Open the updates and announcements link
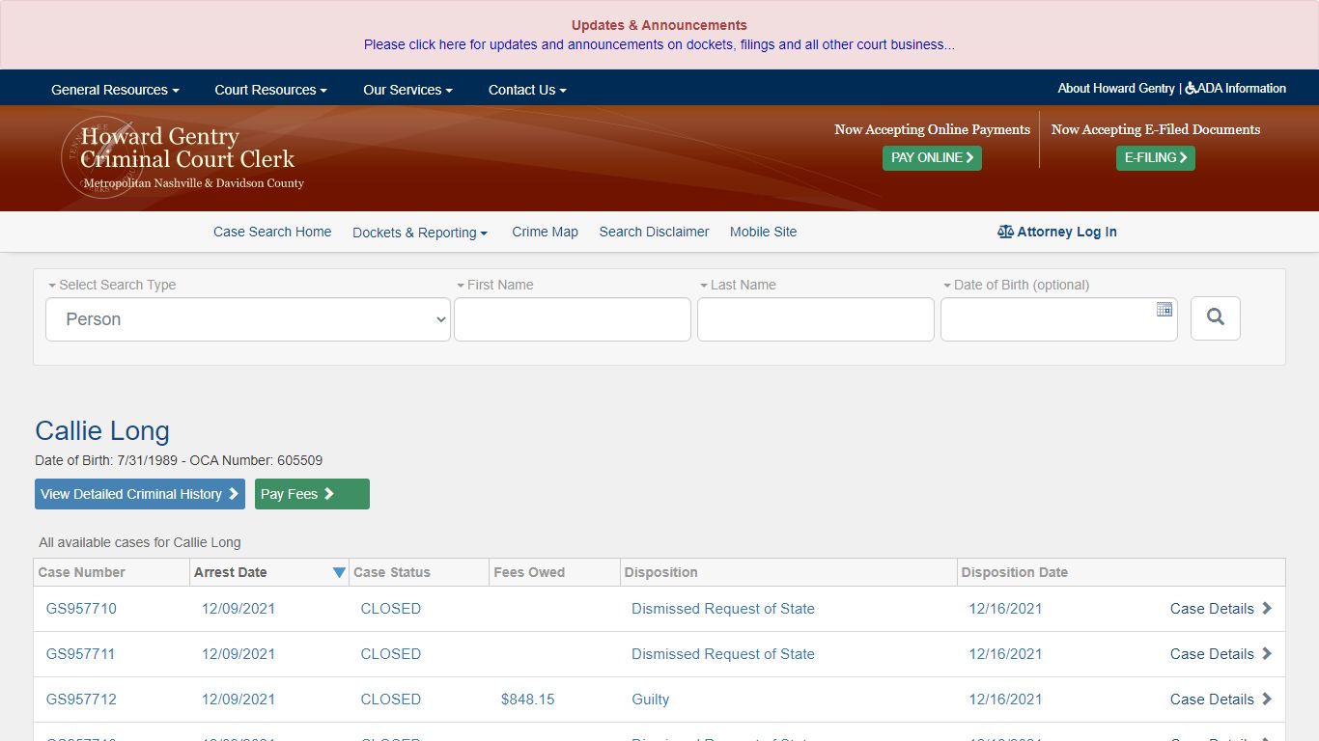This screenshot has height=741, width=1319. coord(659,44)
